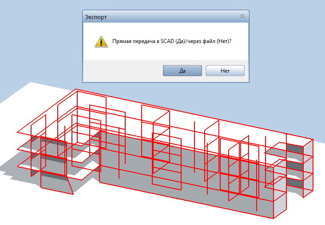Select the standalone vertical red column near the center
Screen dimensions: 325x225
tap(194, 147)
